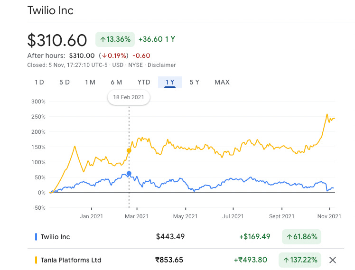Click the 50% y-axis label
The height and width of the screenshot is (270, 355).
(40, 177)
